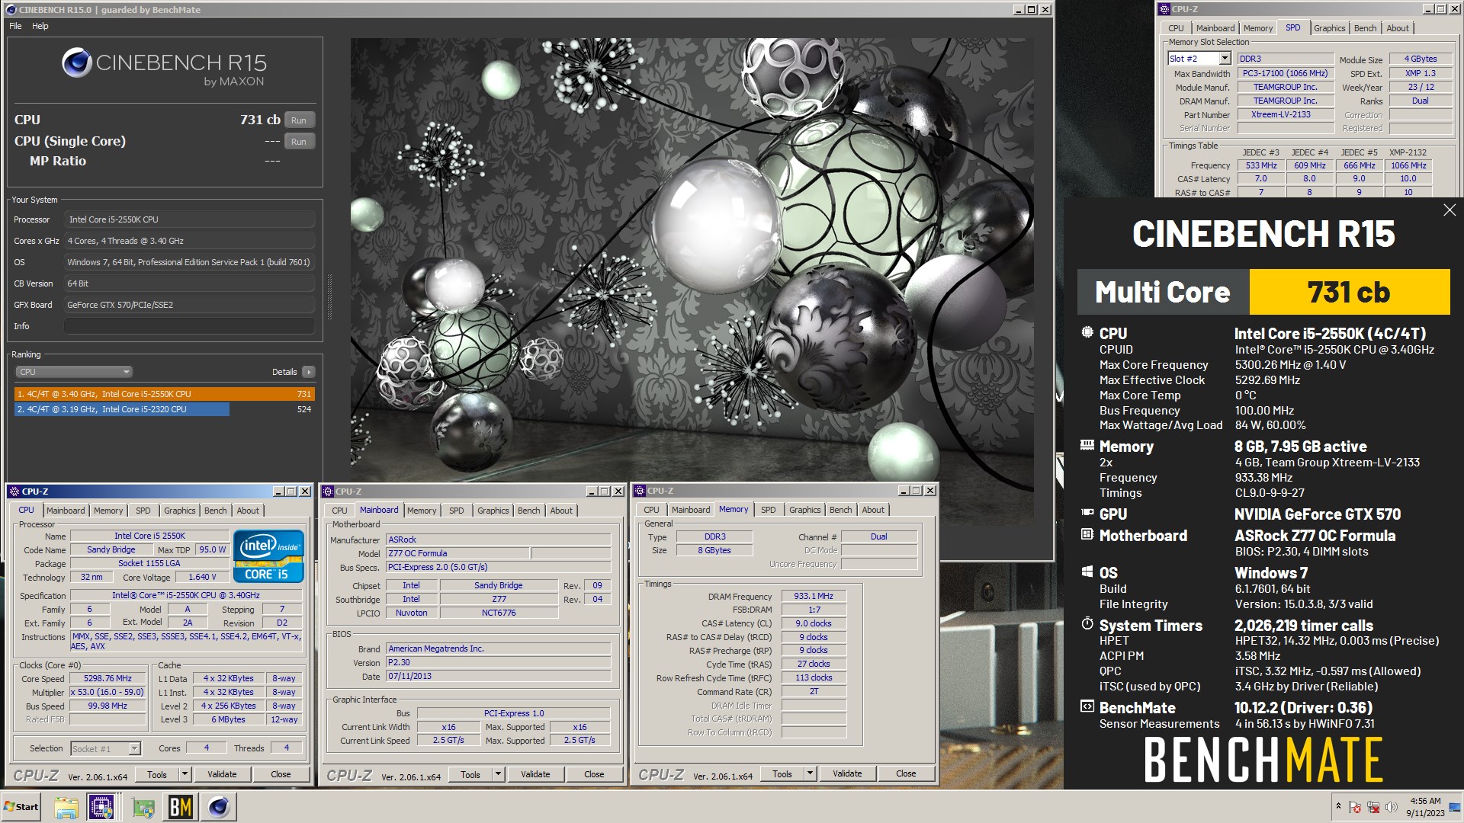Viewport: 1464px width, 823px height.
Task: Open the ranking CPU dropdown
Action: [x=74, y=372]
